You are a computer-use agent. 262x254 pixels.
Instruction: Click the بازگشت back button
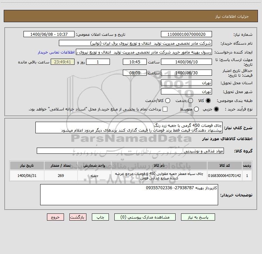pos(78,217)
